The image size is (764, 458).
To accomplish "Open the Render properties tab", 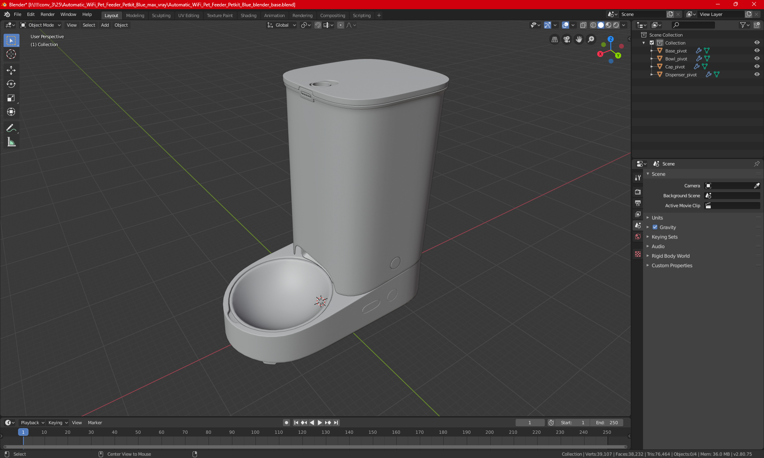I will tap(638, 192).
